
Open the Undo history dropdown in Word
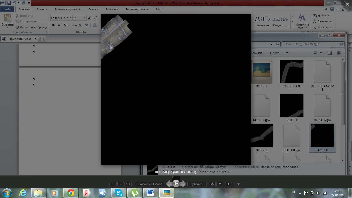(19, 3)
